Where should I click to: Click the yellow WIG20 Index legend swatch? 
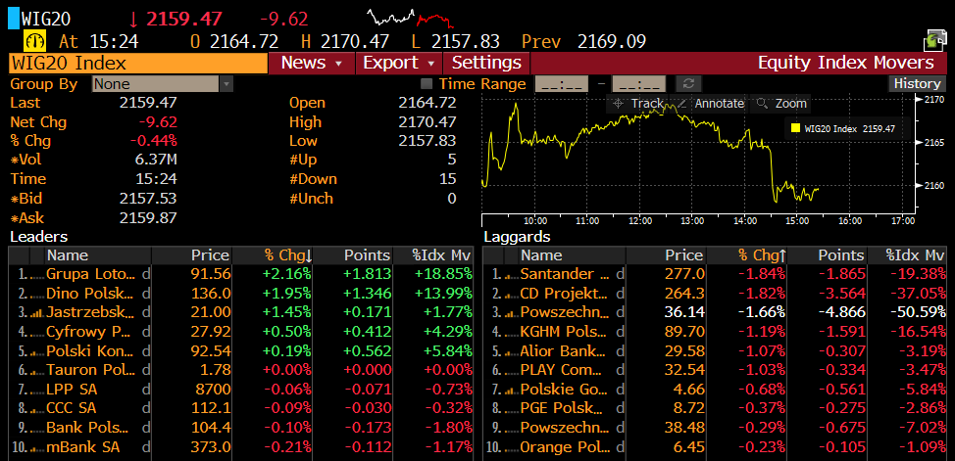point(795,128)
